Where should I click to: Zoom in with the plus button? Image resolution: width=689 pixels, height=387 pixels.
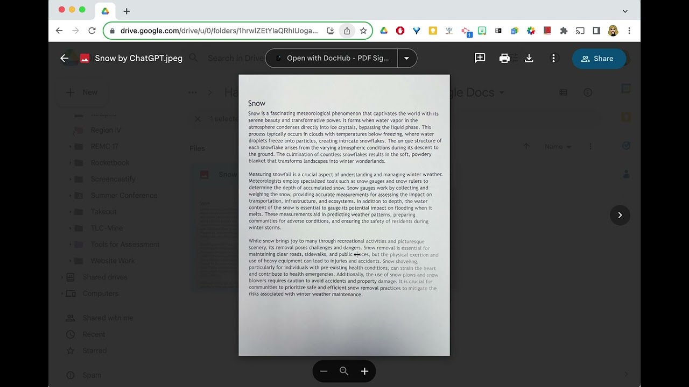pyautogui.click(x=364, y=371)
